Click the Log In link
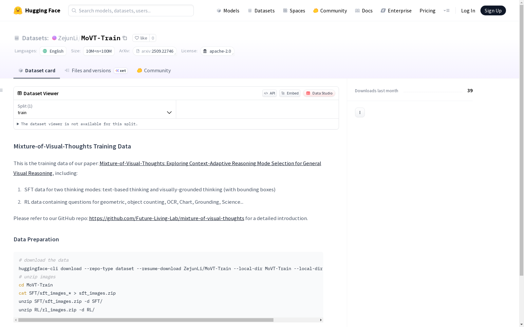The height and width of the screenshot is (327, 524). click(x=468, y=10)
